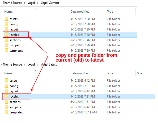
Task: Open config folder icon in Vogal Latest
Action: pyautogui.click(x=7, y=86)
